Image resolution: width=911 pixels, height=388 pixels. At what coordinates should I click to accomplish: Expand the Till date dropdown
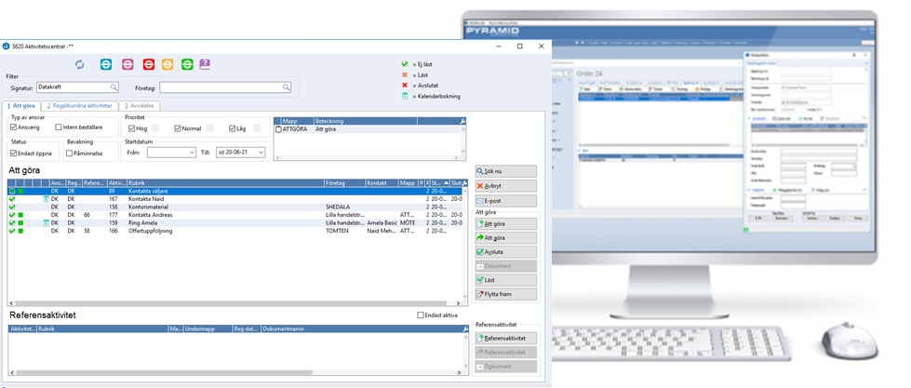click(x=261, y=152)
